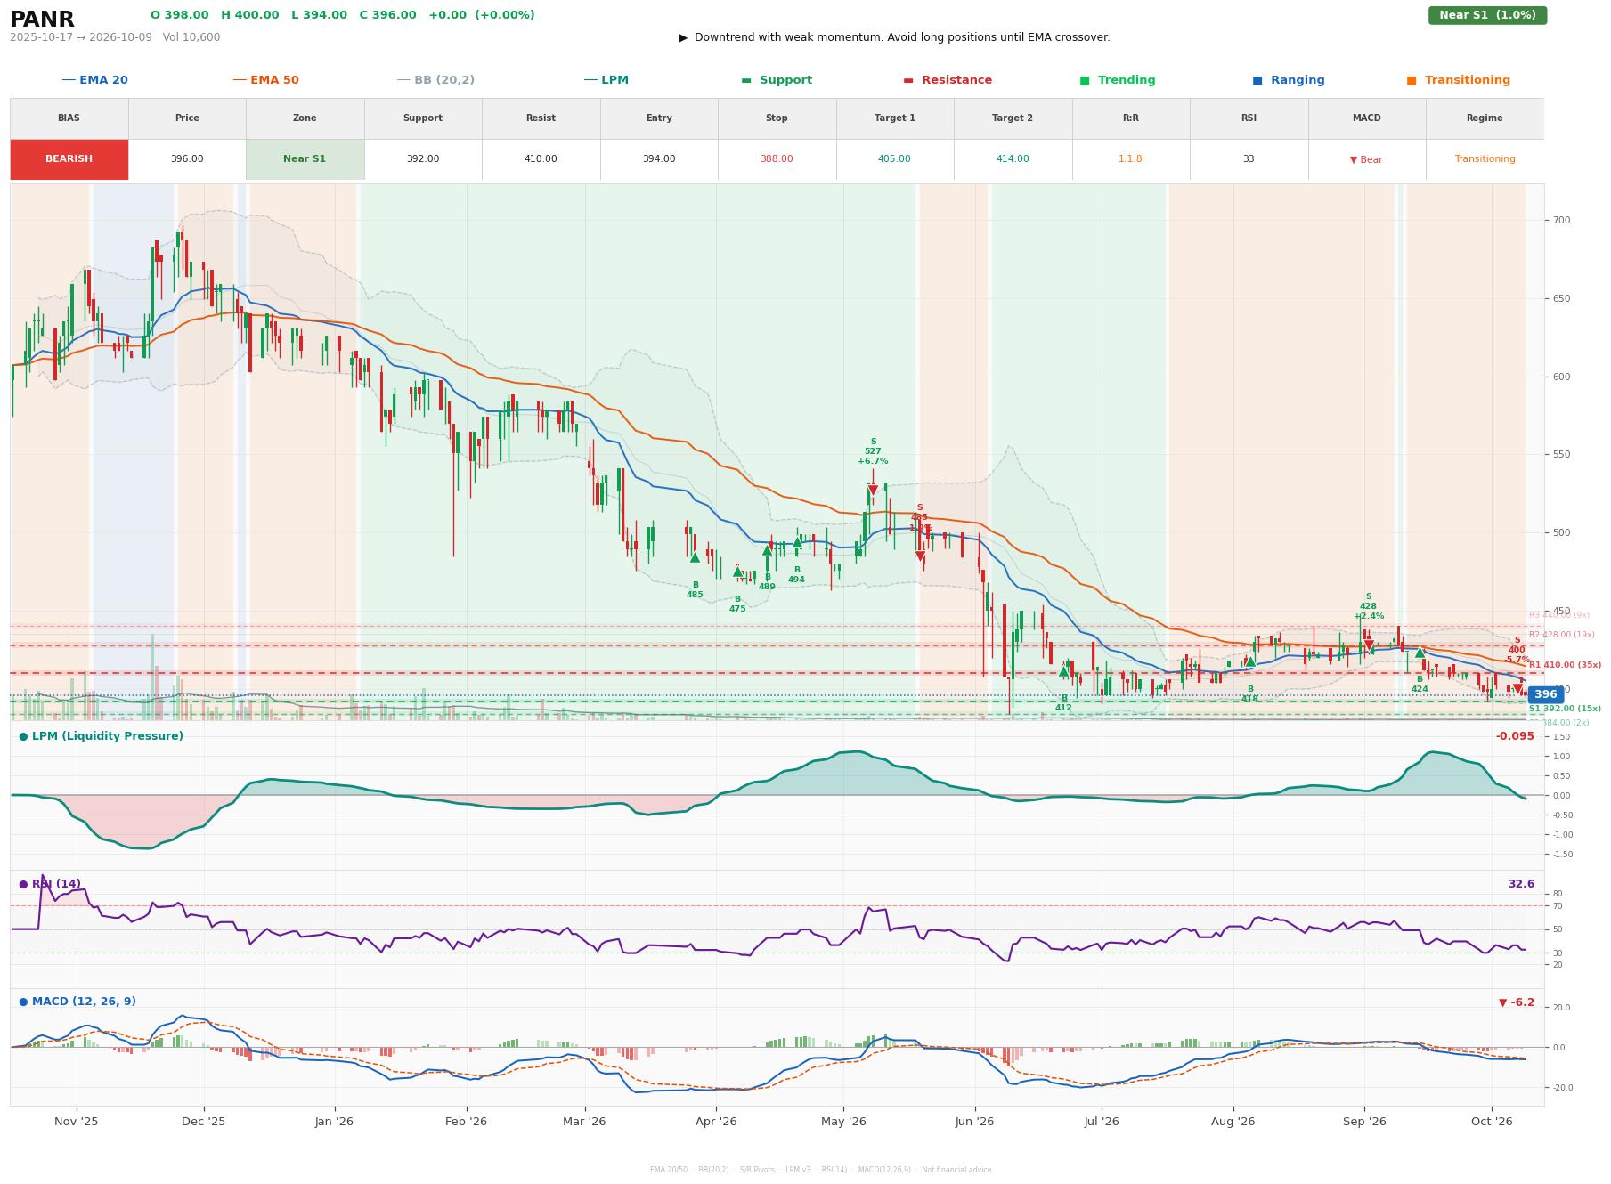The height and width of the screenshot is (1184, 1611).
Task: Click the MACD Bear indicator cell
Action: (1366, 159)
